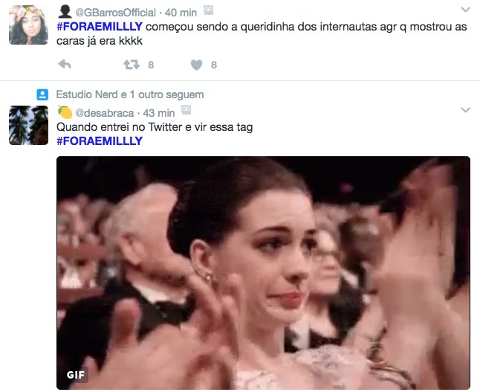Like the @GBarrosOfficial tweet
Image resolution: width=480 pixels, height=392 pixels.
click(196, 65)
